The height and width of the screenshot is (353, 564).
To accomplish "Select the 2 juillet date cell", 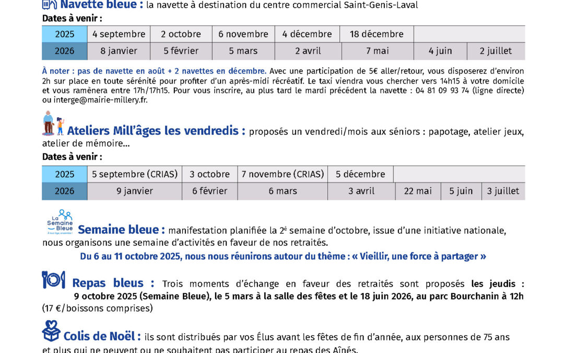I will 496,51.
